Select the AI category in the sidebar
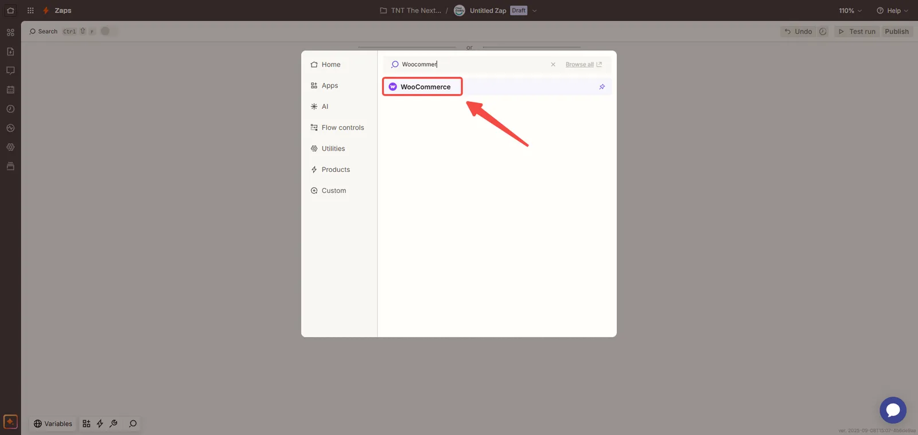Screen dimensions: 918x435 tap(325, 107)
